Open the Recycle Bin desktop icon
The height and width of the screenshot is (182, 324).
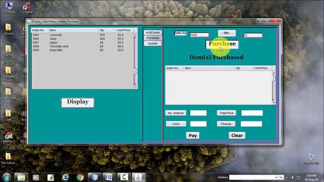coord(311,159)
